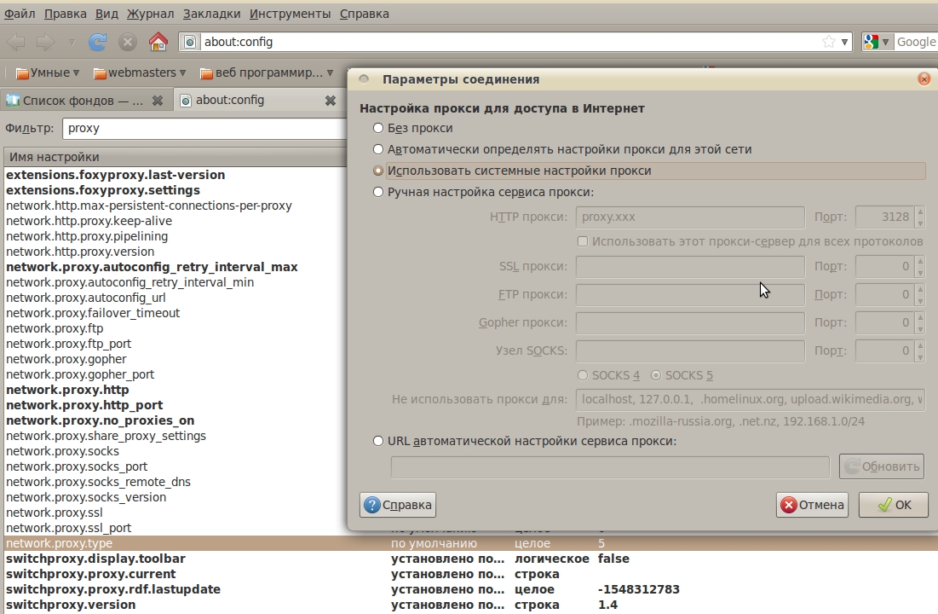938x614 pixels.
Task: Go to the Home page icon
Action: tap(158, 42)
